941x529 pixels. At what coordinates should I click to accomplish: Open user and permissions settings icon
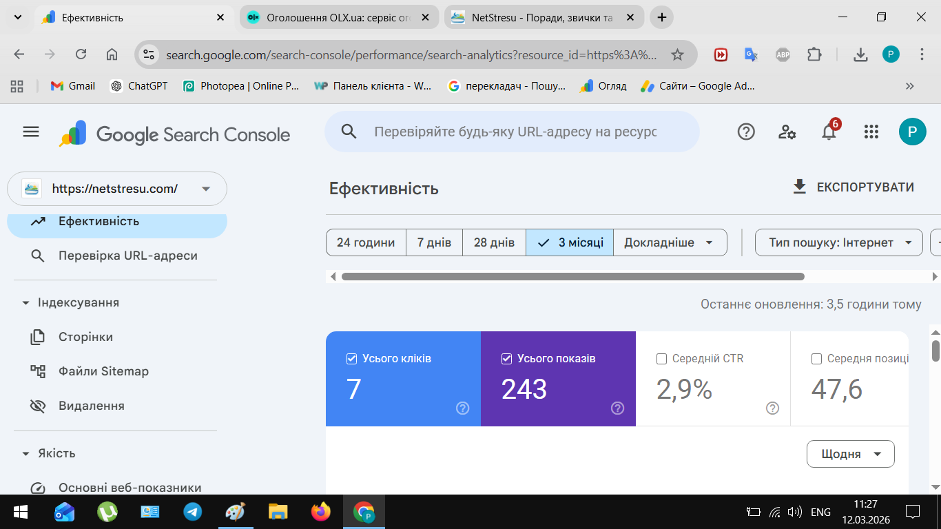pos(787,132)
